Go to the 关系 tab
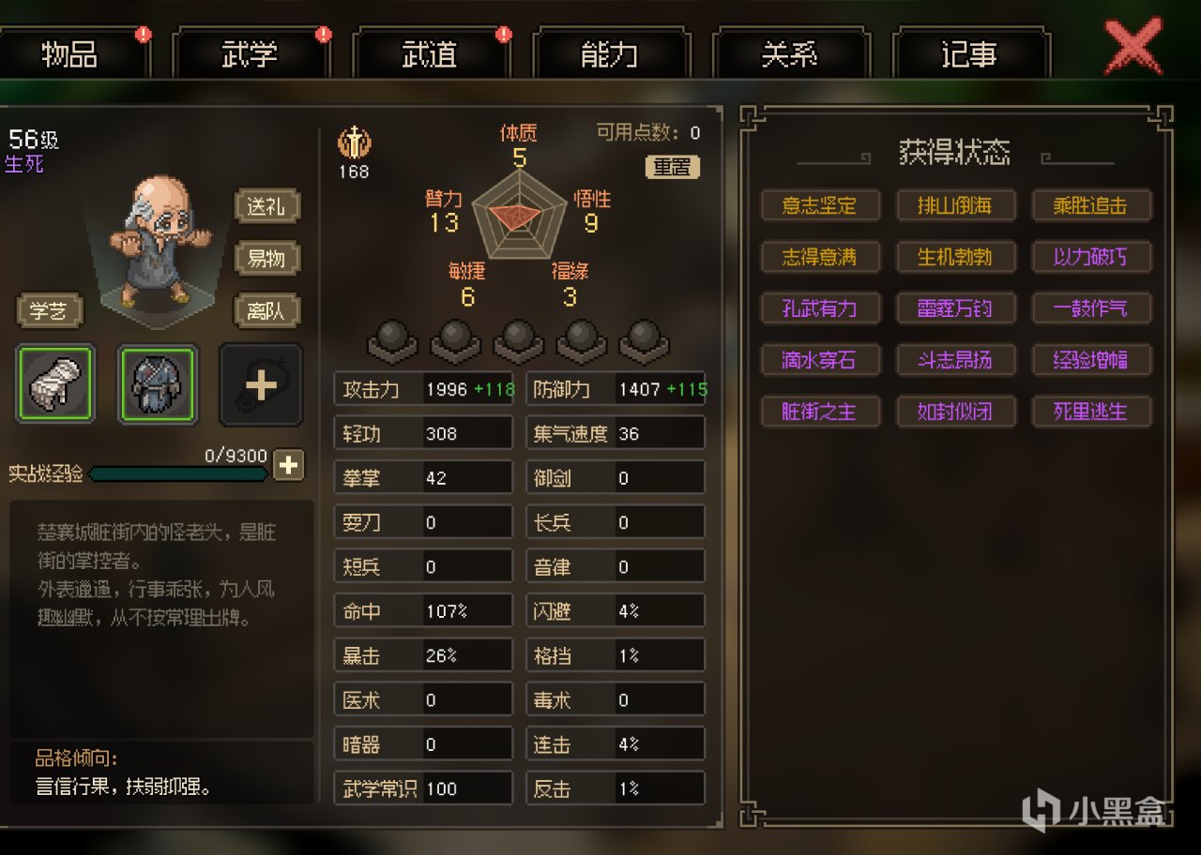The height and width of the screenshot is (855, 1201). click(790, 54)
